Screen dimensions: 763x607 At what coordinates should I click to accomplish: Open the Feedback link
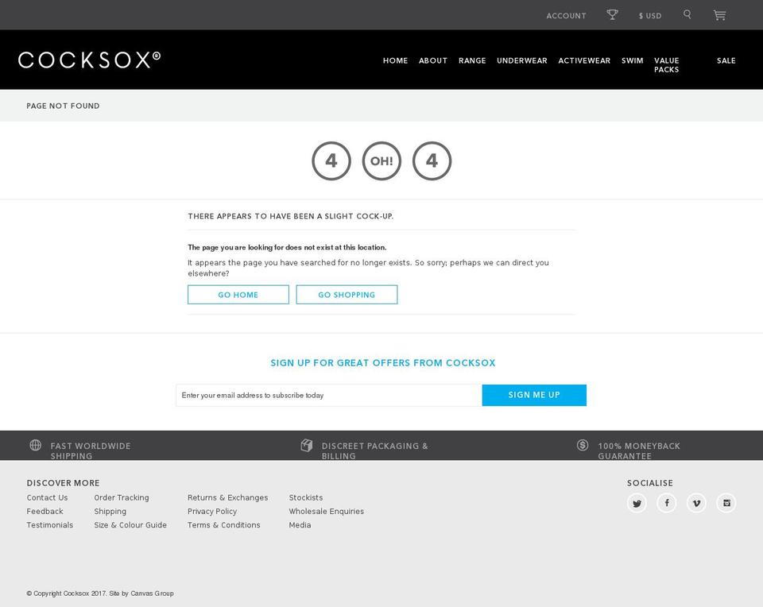pos(45,511)
